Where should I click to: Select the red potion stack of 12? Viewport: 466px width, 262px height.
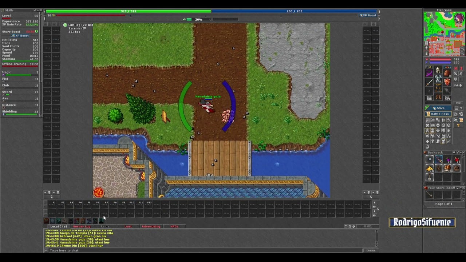click(x=456, y=160)
